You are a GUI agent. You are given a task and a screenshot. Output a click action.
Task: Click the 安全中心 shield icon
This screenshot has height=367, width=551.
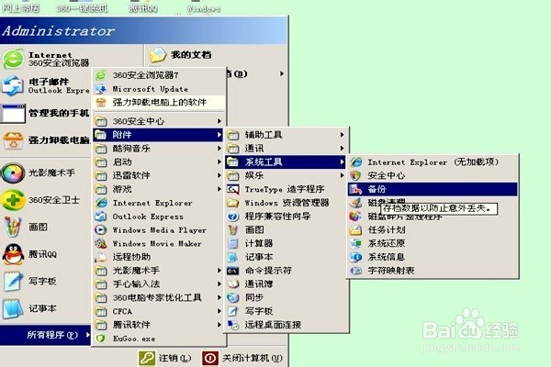355,175
